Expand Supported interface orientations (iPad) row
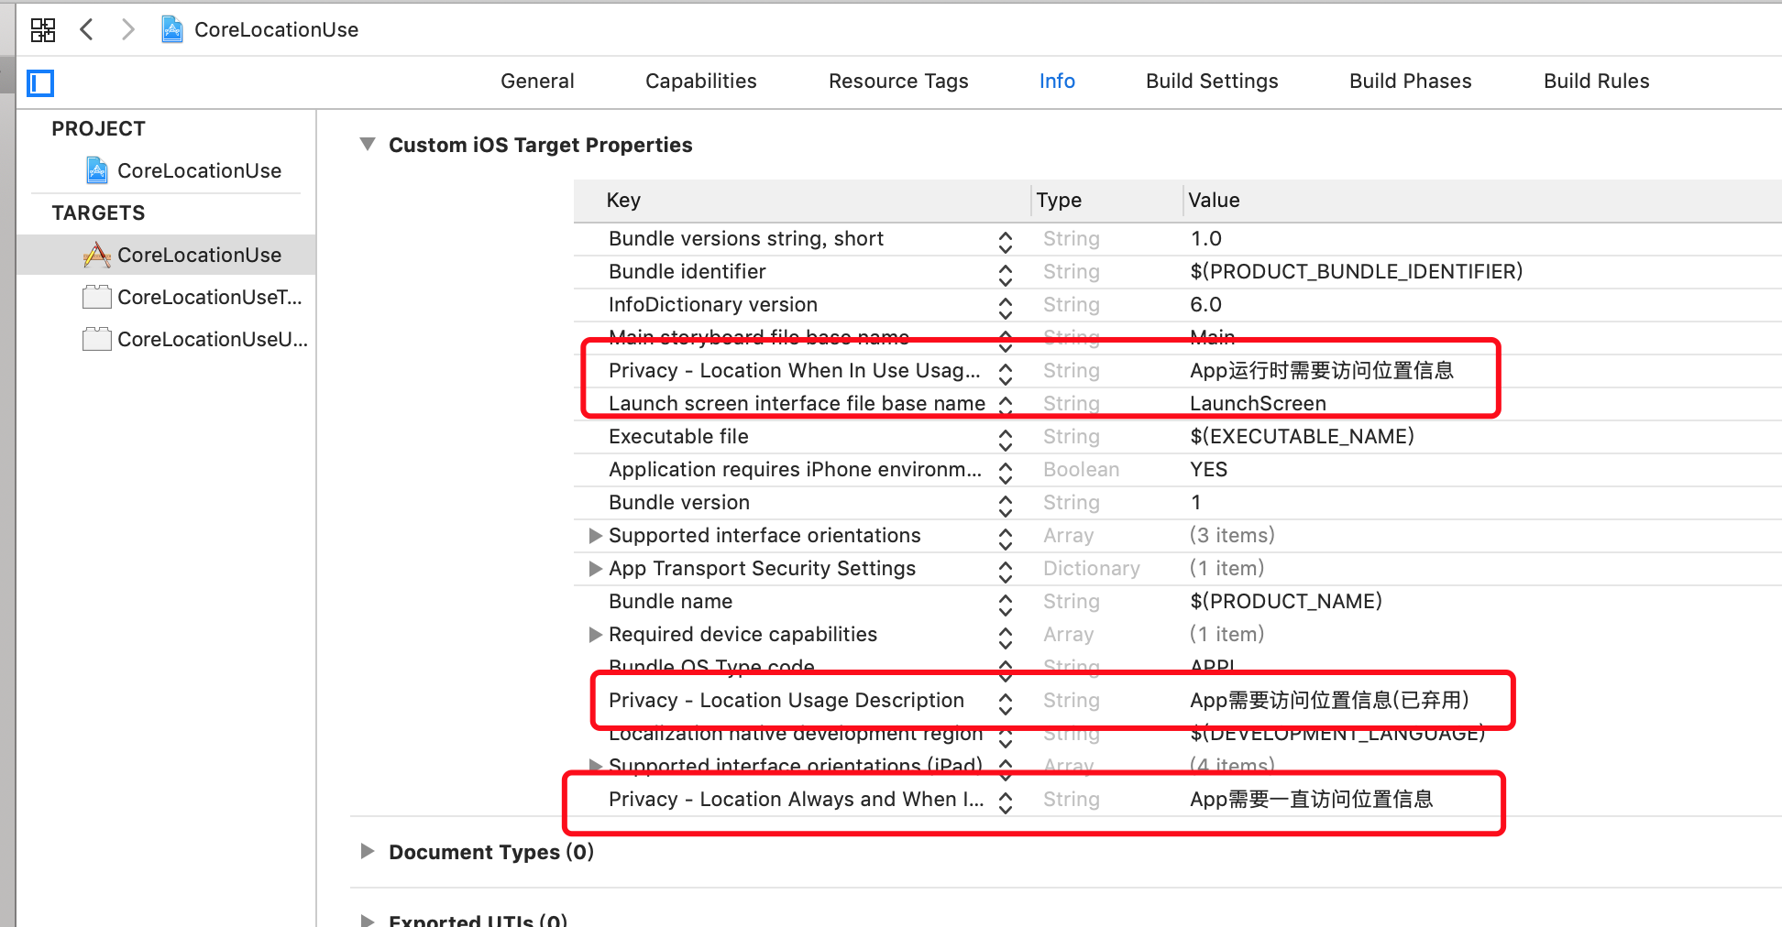Viewport: 1782px width, 927px height. pos(595,765)
